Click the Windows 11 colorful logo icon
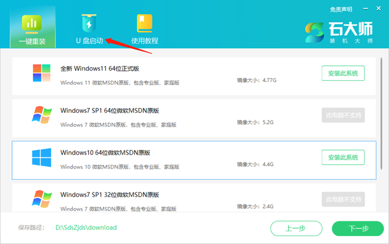The image size is (389, 244). tap(41, 73)
